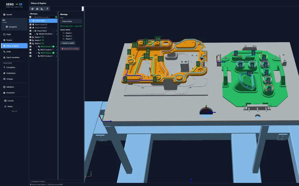Select the highlighted Chassis Robot montage row

[x=43, y=21]
